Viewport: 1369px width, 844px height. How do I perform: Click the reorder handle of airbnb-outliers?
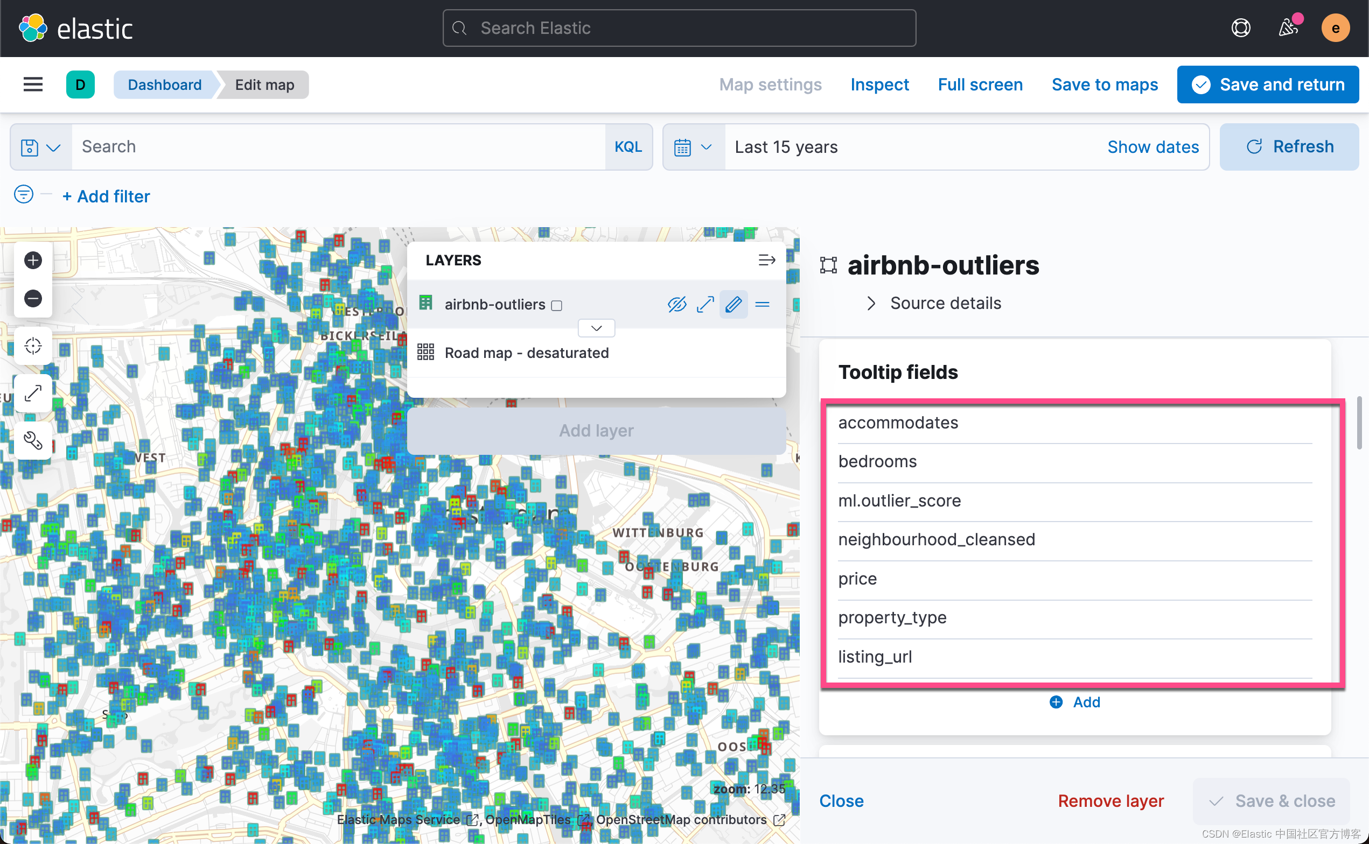[x=762, y=304]
